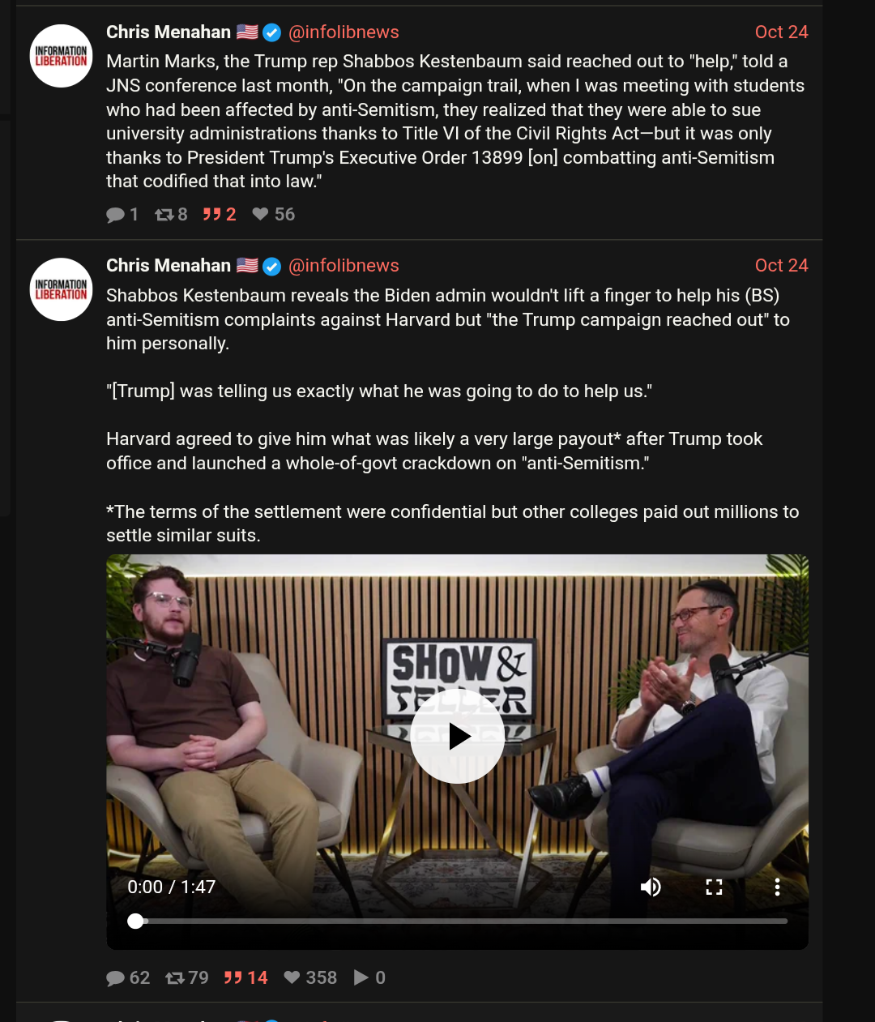Open @infolibnews handle in first post

point(344,32)
